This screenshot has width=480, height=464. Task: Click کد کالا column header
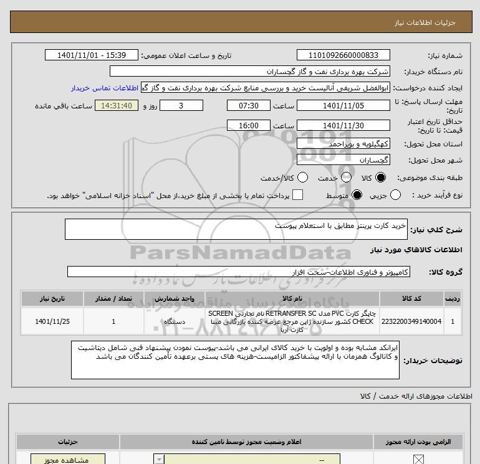pos(411,298)
